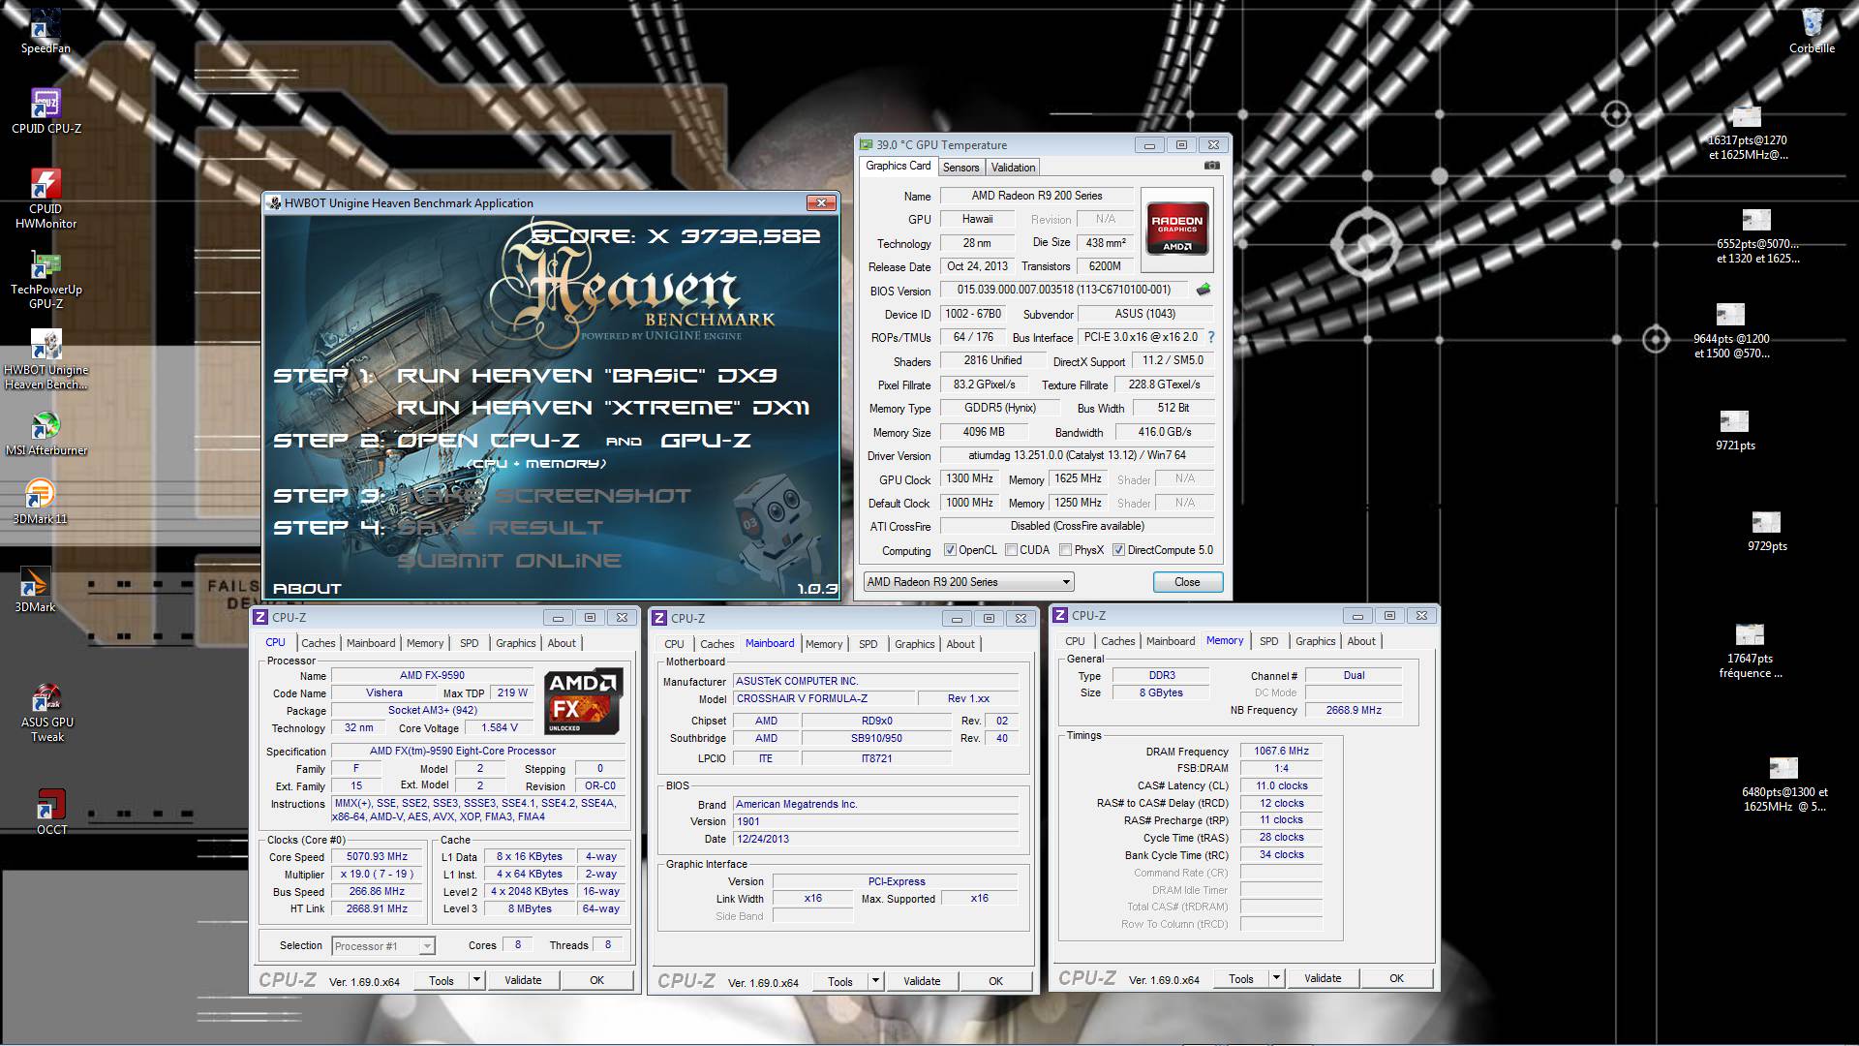Click the GPU-Z BIOS save chip icon
Viewport: 1859px width, 1046px height.
coord(1204,290)
